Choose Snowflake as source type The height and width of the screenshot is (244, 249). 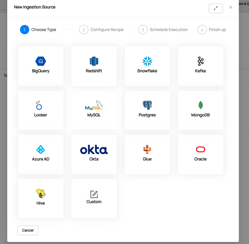point(147,66)
